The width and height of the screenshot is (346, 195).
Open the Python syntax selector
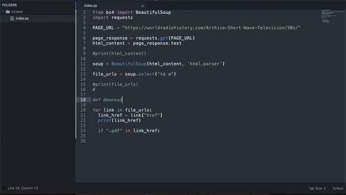click(338, 188)
